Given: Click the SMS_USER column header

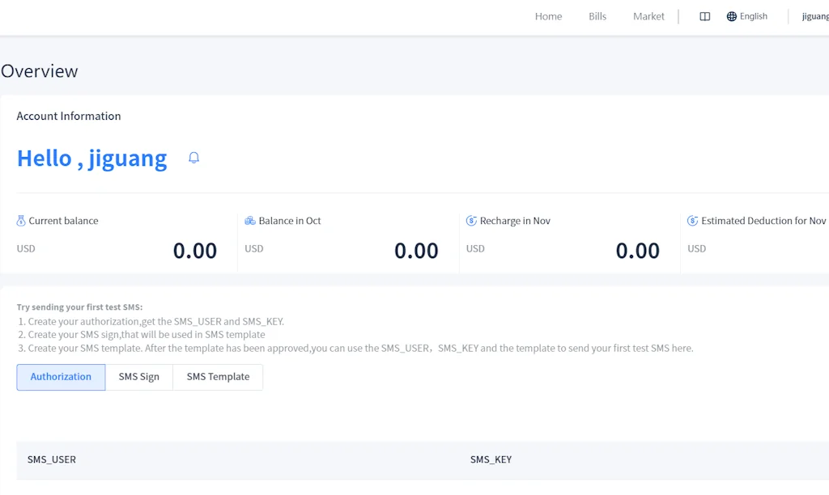Looking at the screenshot, I should (52, 459).
